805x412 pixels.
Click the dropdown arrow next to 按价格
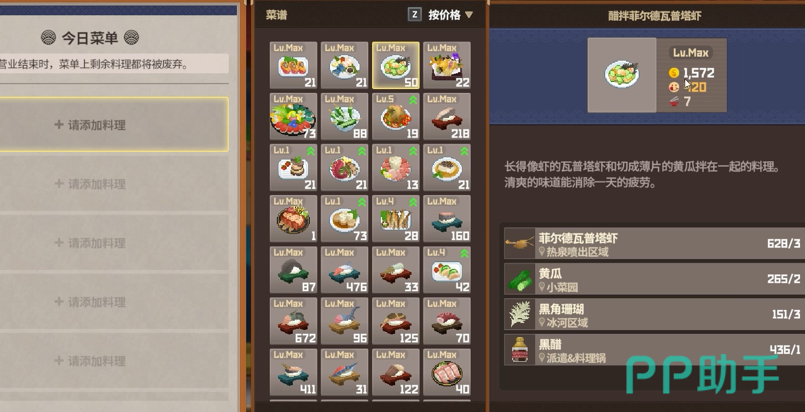point(468,15)
